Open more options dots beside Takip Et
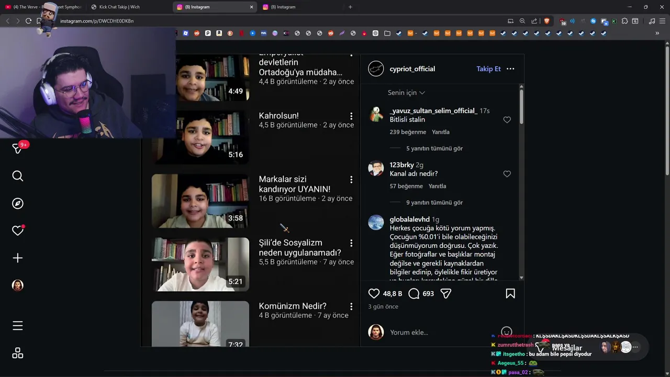This screenshot has height=377, width=670. pyautogui.click(x=510, y=69)
